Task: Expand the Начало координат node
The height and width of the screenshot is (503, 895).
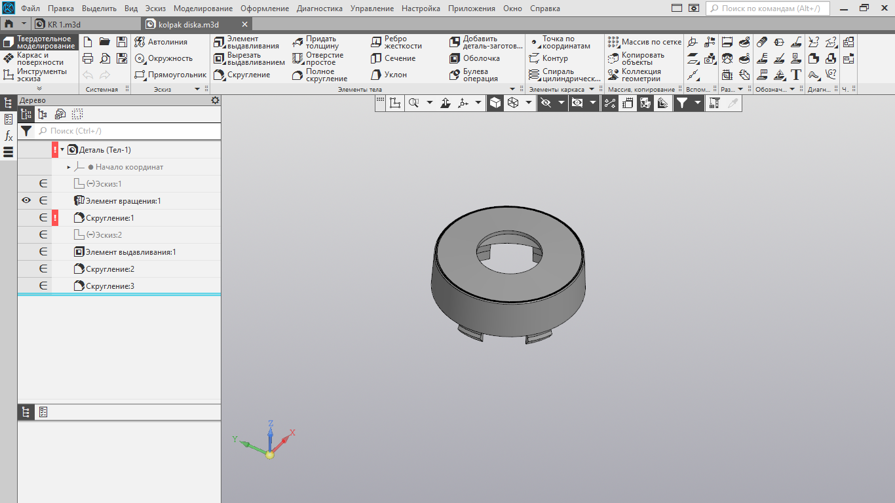Action: point(69,167)
